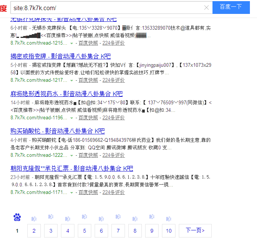Click the paw icon above page 5
The image size is (257, 245).
pos(85,217)
